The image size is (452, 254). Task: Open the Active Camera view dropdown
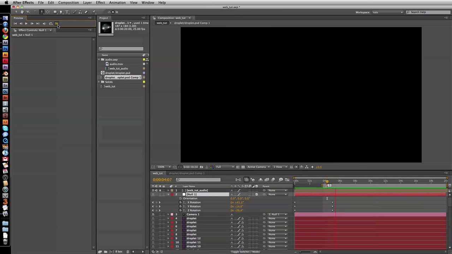(258, 167)
